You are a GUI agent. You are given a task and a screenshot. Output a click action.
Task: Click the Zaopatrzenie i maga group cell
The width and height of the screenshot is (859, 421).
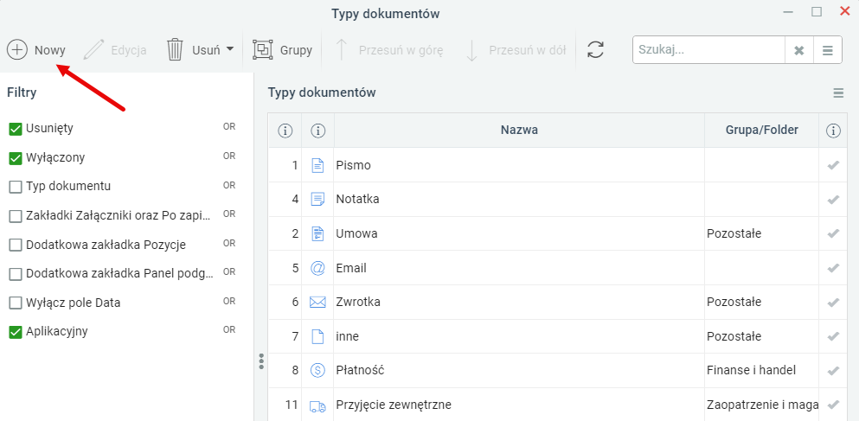pos(762,405)
